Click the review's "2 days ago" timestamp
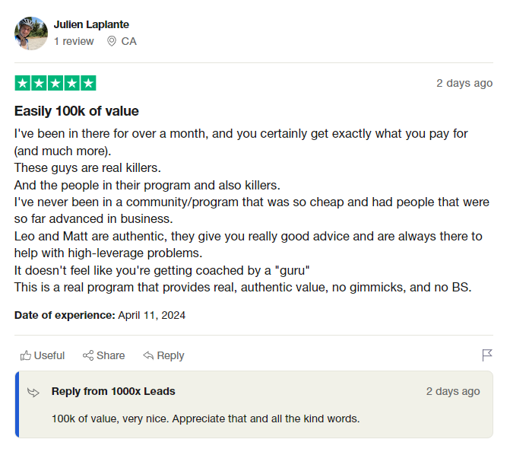The image size is (510, 452). (x=464, y=83)
